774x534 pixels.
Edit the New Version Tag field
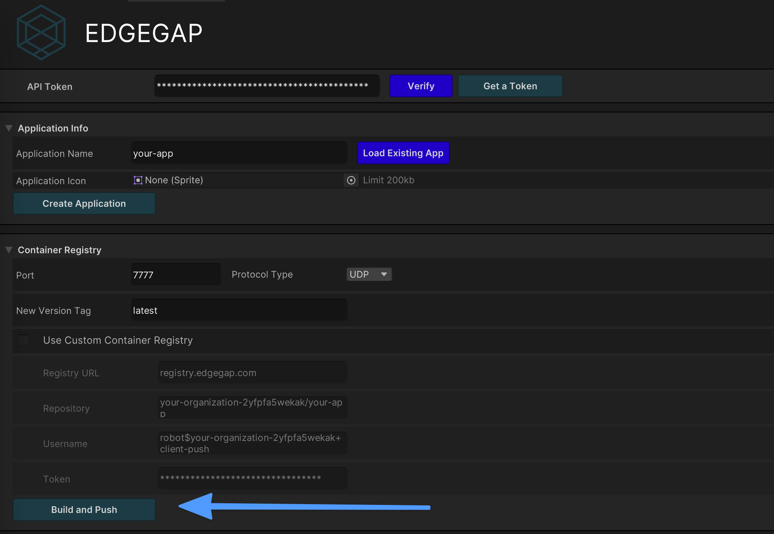[239, 310]
